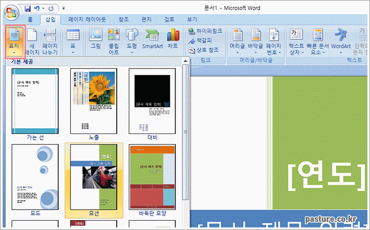
Task: Click the cover page gallery scrollbar thumb
Action: [x=186, y=132]
